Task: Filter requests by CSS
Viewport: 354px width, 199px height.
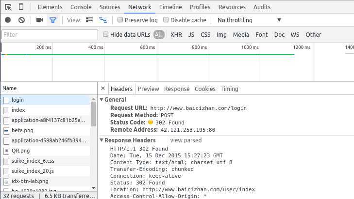Action: pyautogui.click(x=205, y=35)
